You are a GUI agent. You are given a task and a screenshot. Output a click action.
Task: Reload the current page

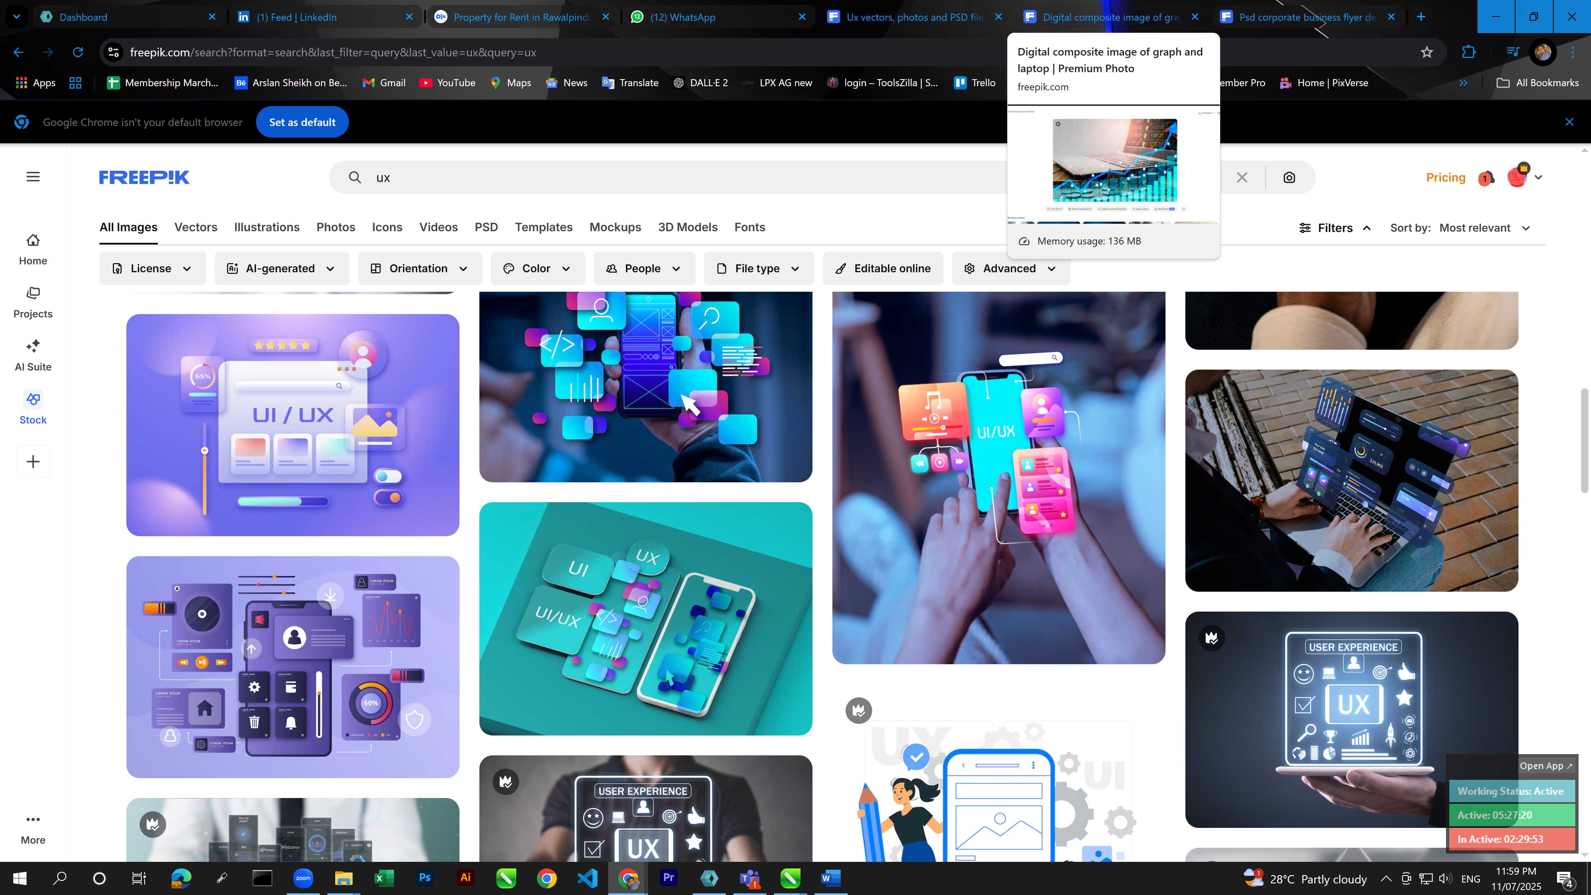click(78, 53)
